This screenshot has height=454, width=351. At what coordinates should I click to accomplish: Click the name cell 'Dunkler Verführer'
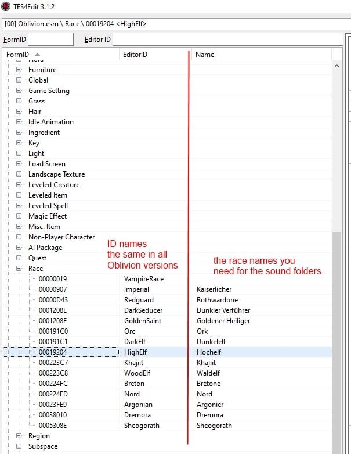pyautogui.click(x=223, y=310)
